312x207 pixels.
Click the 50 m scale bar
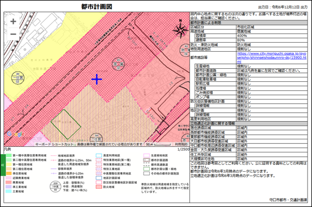click(x=158, y=144)
